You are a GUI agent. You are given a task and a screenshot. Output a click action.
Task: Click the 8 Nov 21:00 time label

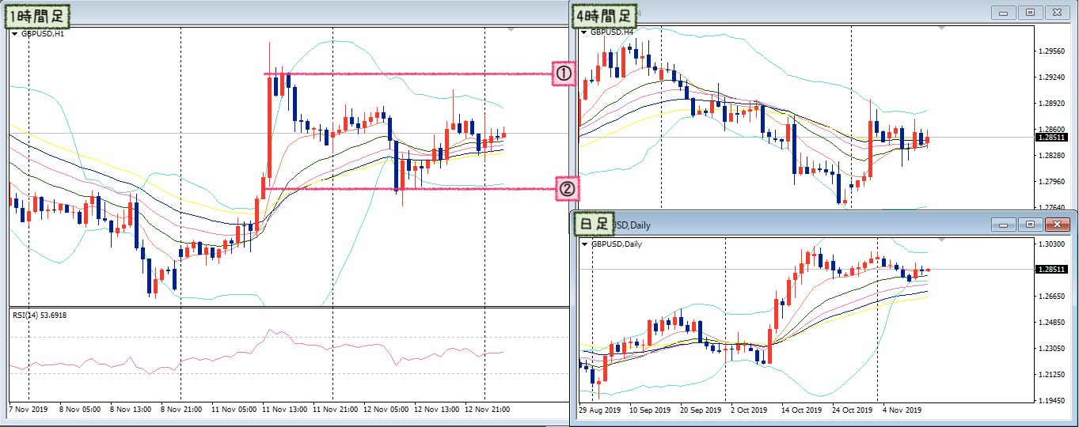click(x=182, y=410)
